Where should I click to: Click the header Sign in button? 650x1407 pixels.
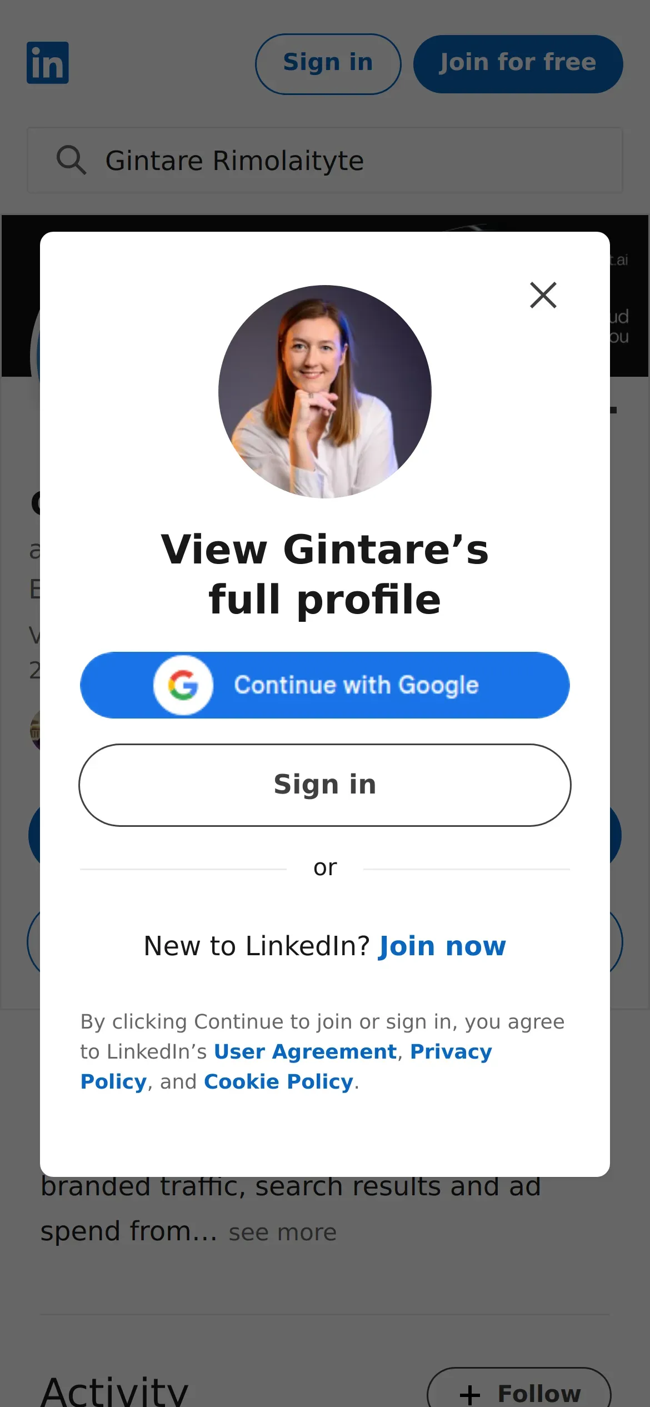pos(328,64)
